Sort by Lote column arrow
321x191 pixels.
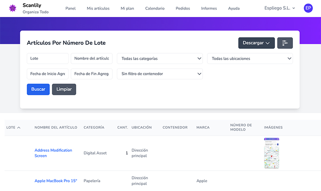point(18,128)
